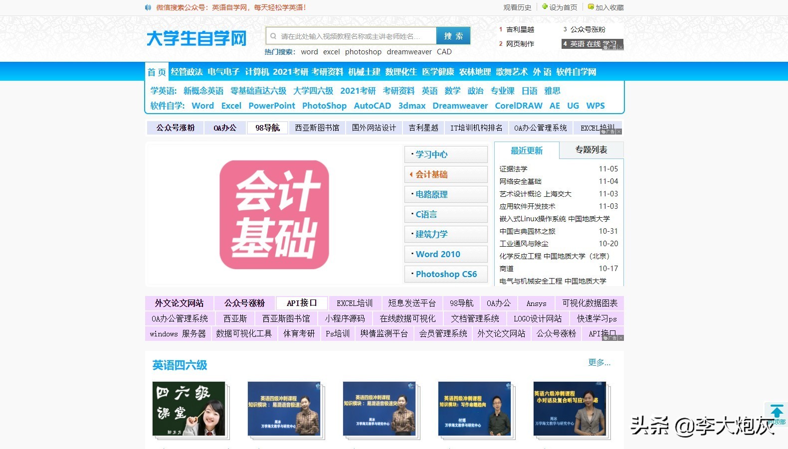788x449 pixels.
Task: Click the speaker announcement icon
Action: (148, 7)
